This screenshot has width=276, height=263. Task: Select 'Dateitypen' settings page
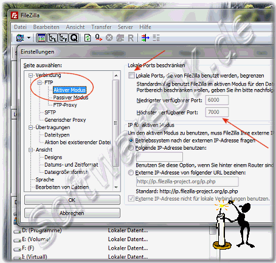57,135
